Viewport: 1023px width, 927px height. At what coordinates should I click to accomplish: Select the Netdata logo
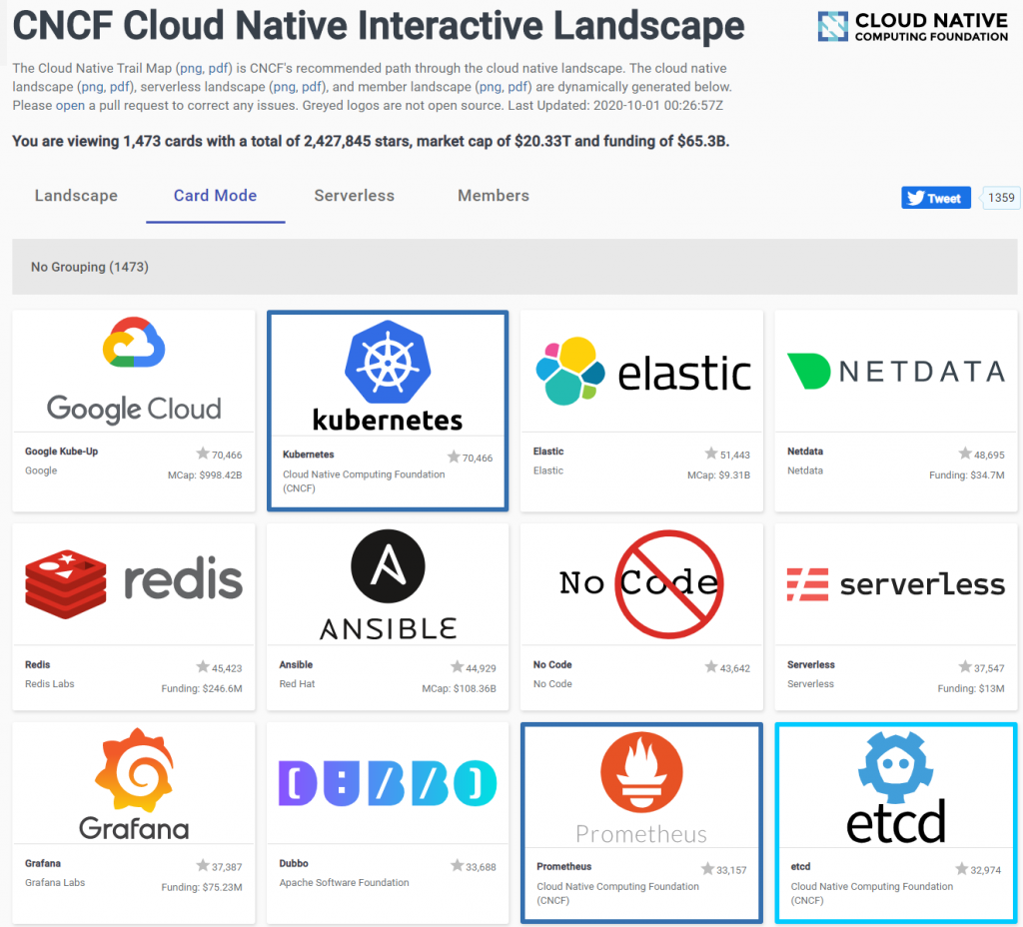click(x=895, y=372)
